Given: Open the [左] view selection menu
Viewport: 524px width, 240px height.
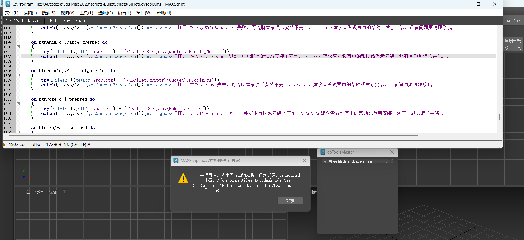Looking at the screenshot, I should coord(28,192).
